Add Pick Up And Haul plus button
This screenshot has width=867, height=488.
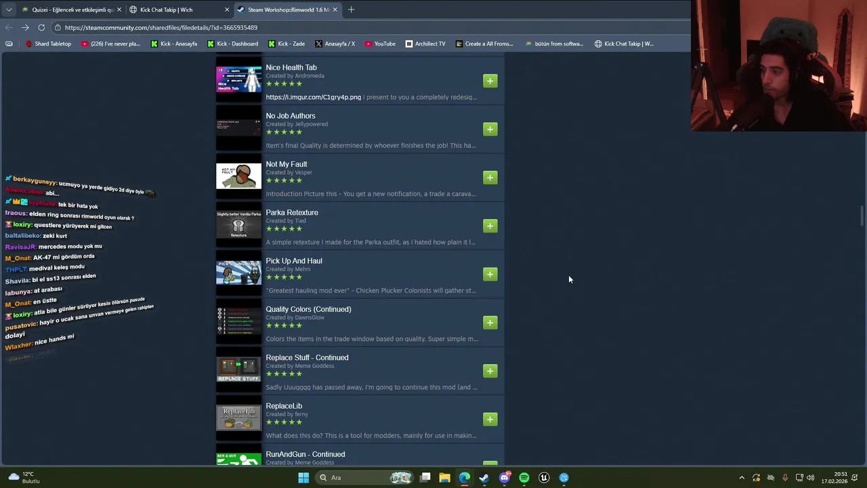click(x=490, y=274)
